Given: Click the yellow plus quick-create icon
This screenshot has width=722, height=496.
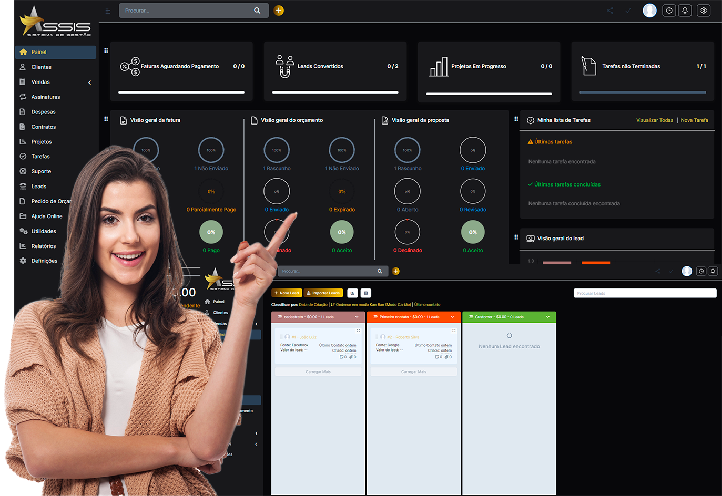Looking at the screenshot, I should point(279,11).
